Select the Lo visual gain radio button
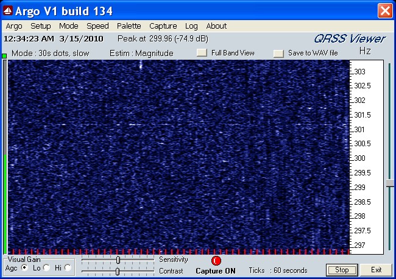Viewport: 396px width, 279px height. point(46,267)
